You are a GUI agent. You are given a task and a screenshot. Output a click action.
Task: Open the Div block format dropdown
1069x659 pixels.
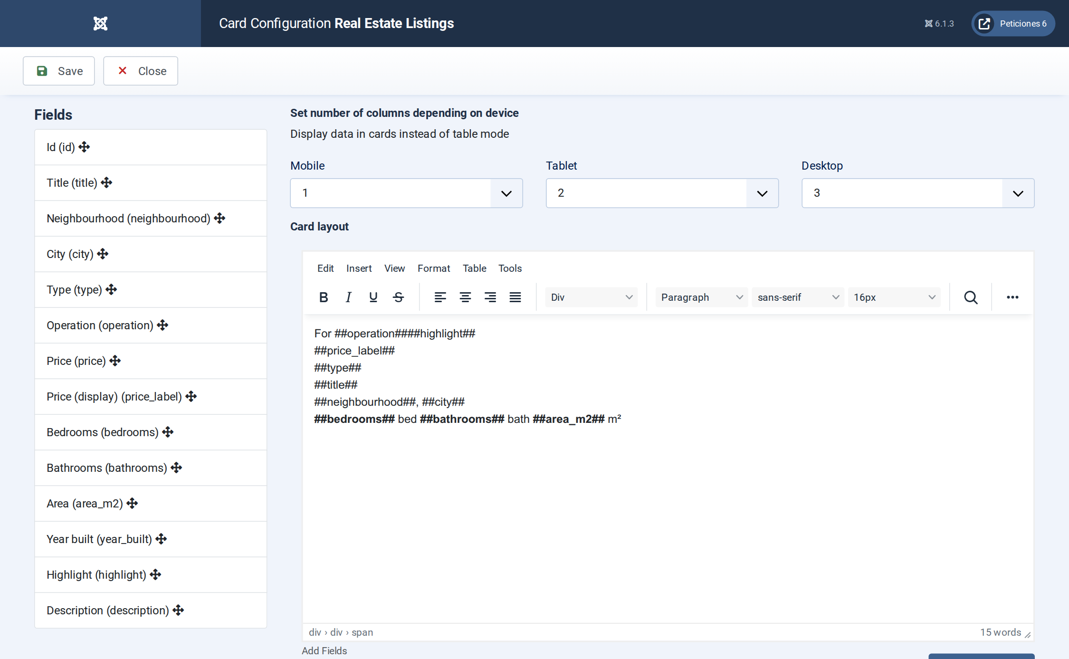point(591,297)
